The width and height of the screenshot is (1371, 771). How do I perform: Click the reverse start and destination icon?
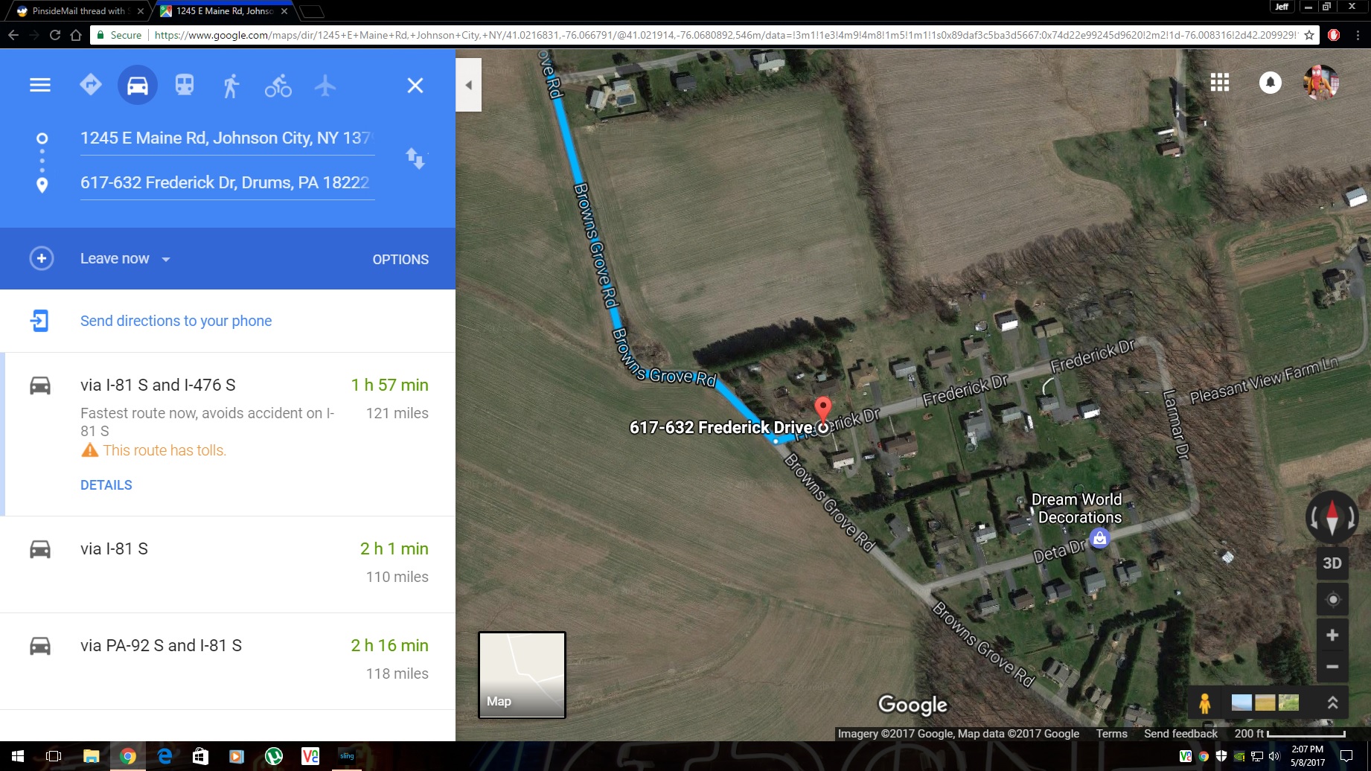(x=415, y=158)
